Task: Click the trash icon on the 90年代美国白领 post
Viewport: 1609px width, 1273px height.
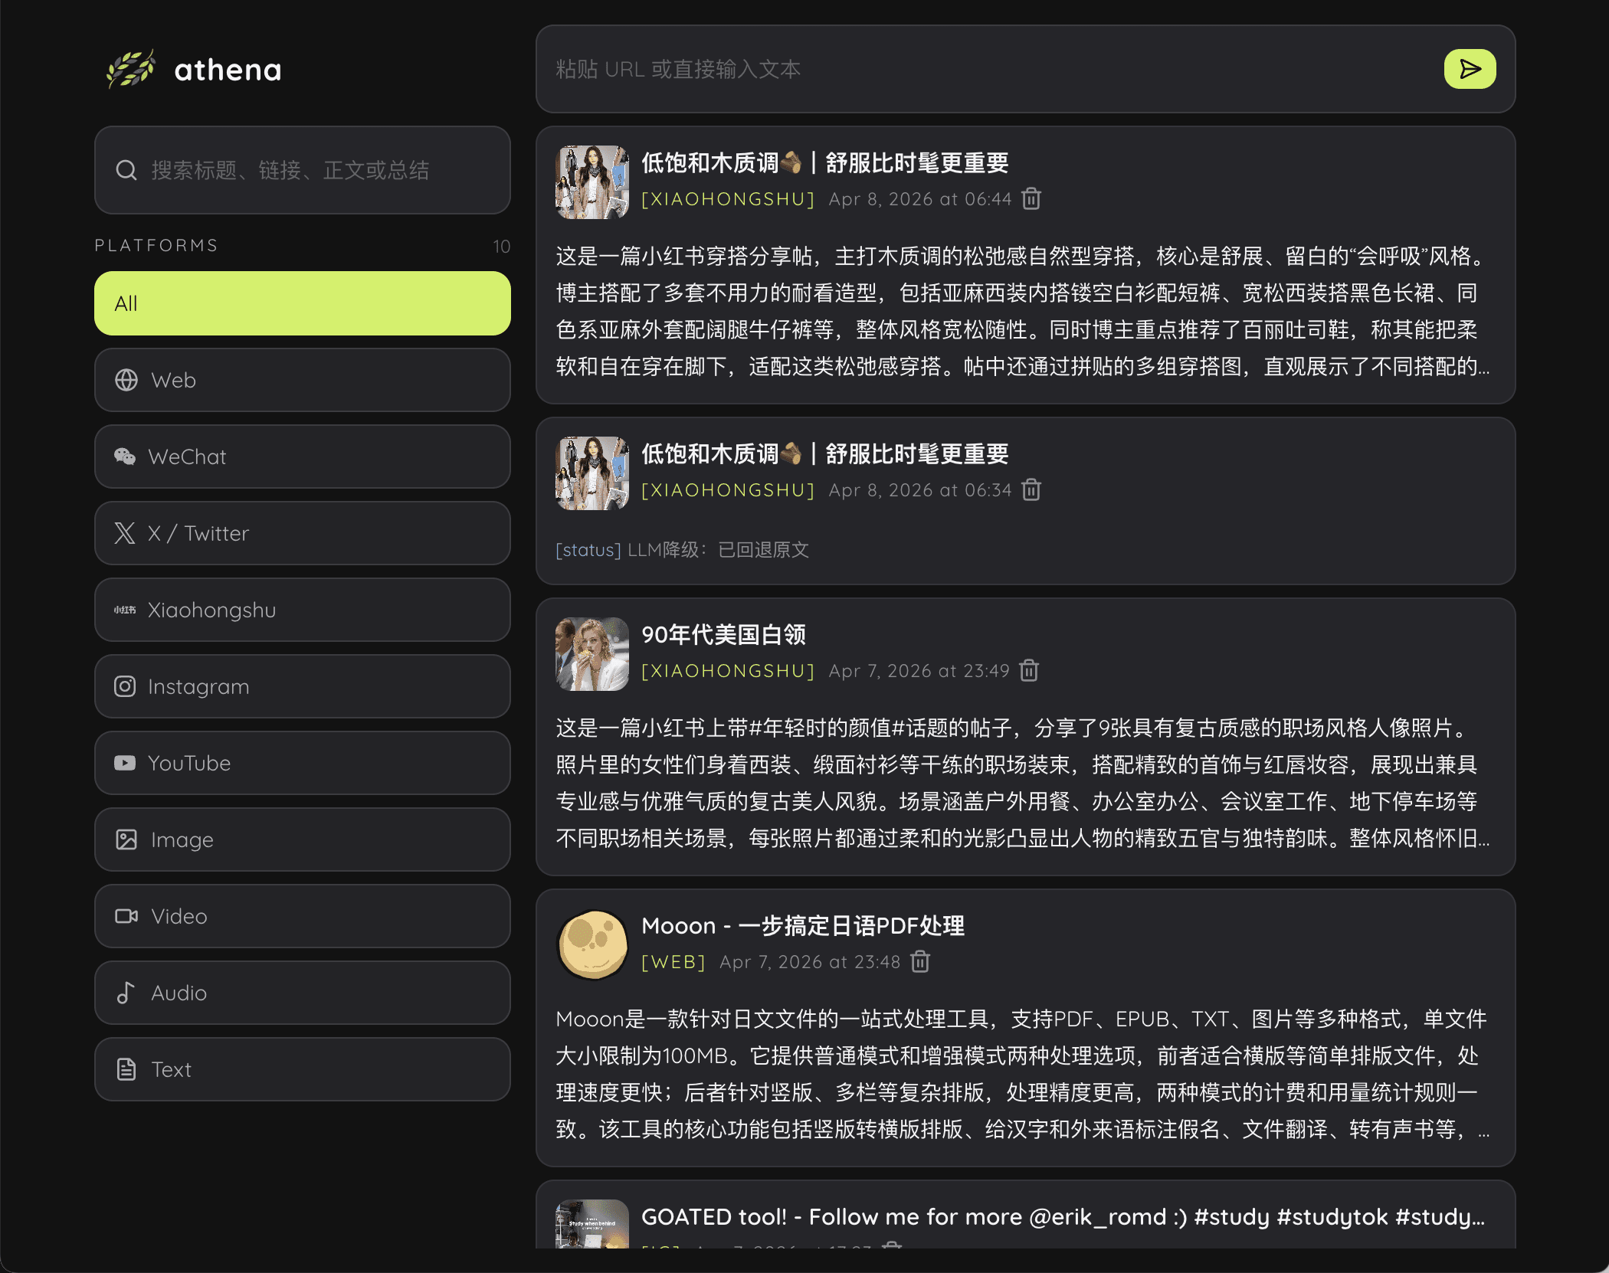Action: point(1029,670)
